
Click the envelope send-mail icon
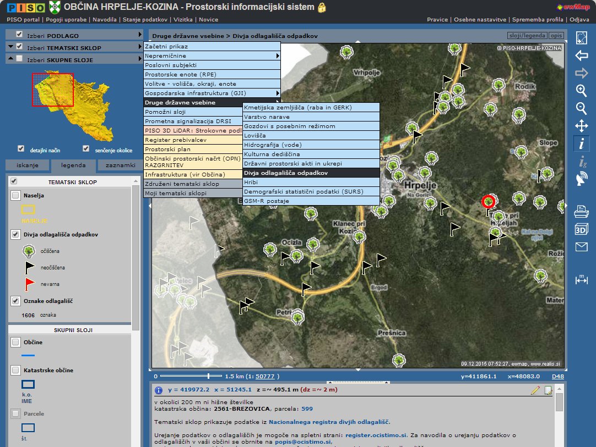point(581,247)
